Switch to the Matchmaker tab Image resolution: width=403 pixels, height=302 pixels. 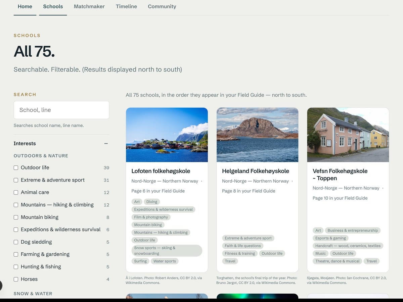pyautogui.click(x=89, y=6)
